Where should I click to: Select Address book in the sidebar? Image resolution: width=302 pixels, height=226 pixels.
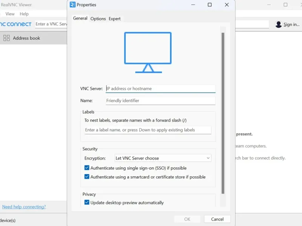(34, 38)
